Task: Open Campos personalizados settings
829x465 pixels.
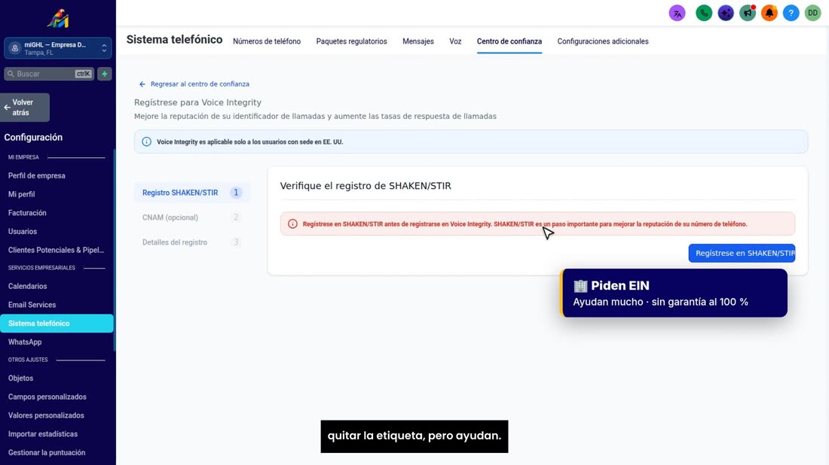Action: pyautogui.click(x=47, y=397)
